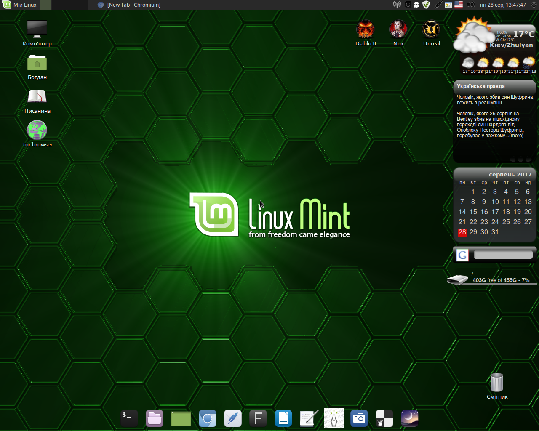Viewport: 539px width, 431px height.
Task: Launch LibreOffice Writer from the dock
Action: coord(283,418)
